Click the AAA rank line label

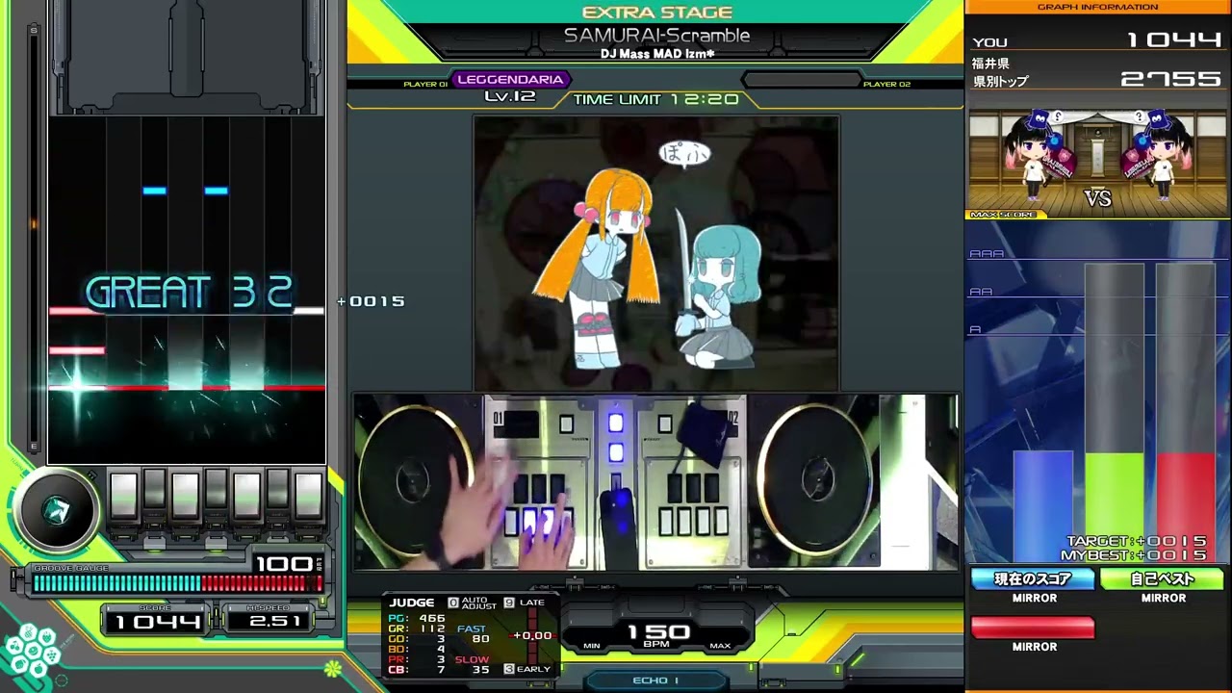(x=987, y=254)
